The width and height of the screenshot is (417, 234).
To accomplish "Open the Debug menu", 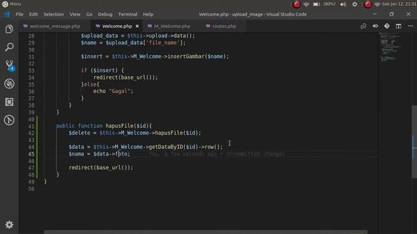I will click(x=105, y=14).
